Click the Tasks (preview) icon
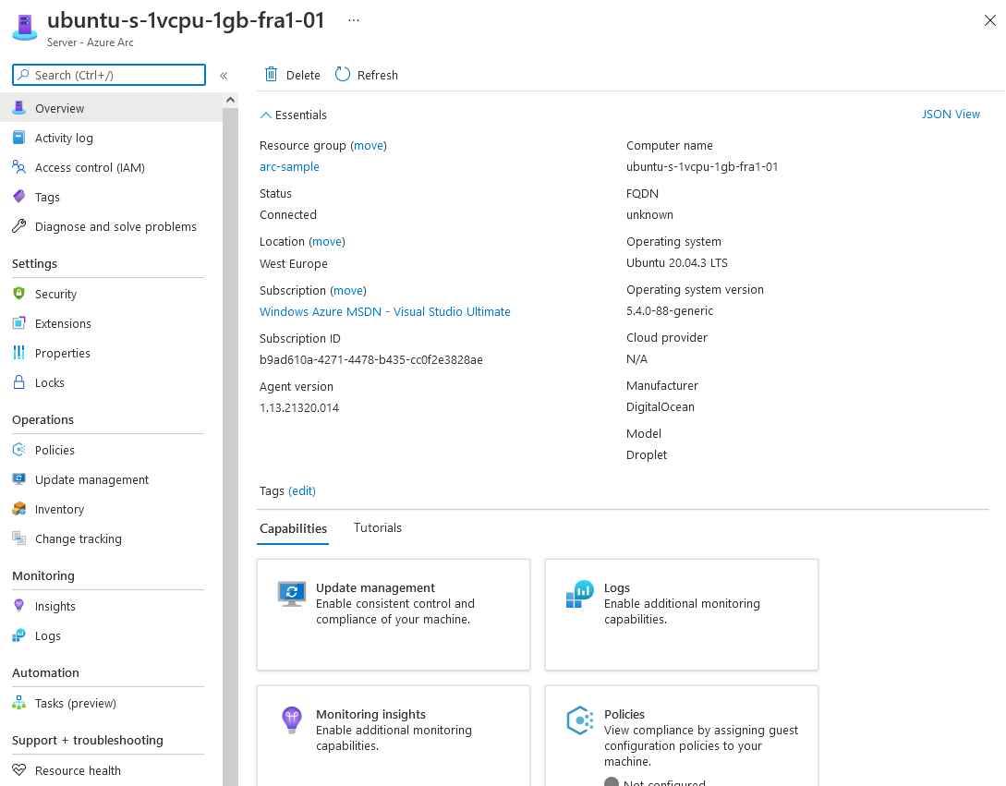 coord(19,702)
